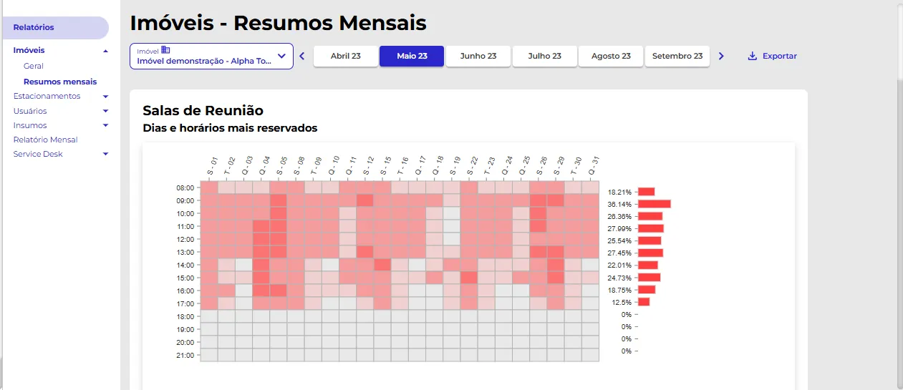903x390 pixels.
Task: Click the 36.14% bar for 09:00
Action: coord(655,204)
